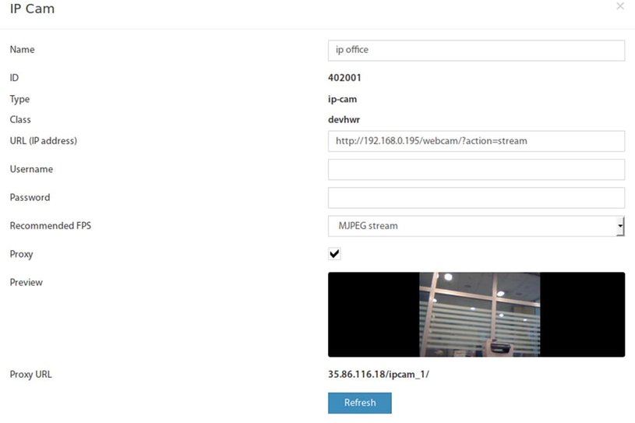This screenshot has width=635, height=423.
Task: Click the Type value ip-cam
Action: tap(342, 99)
